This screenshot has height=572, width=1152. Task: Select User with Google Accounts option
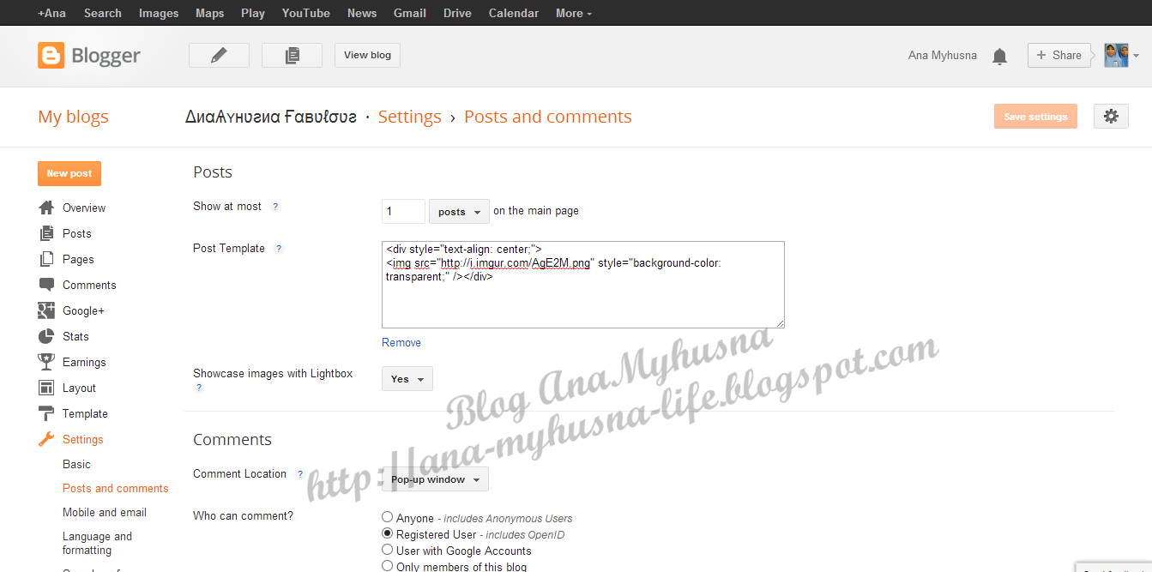click(x=388, y=550)
